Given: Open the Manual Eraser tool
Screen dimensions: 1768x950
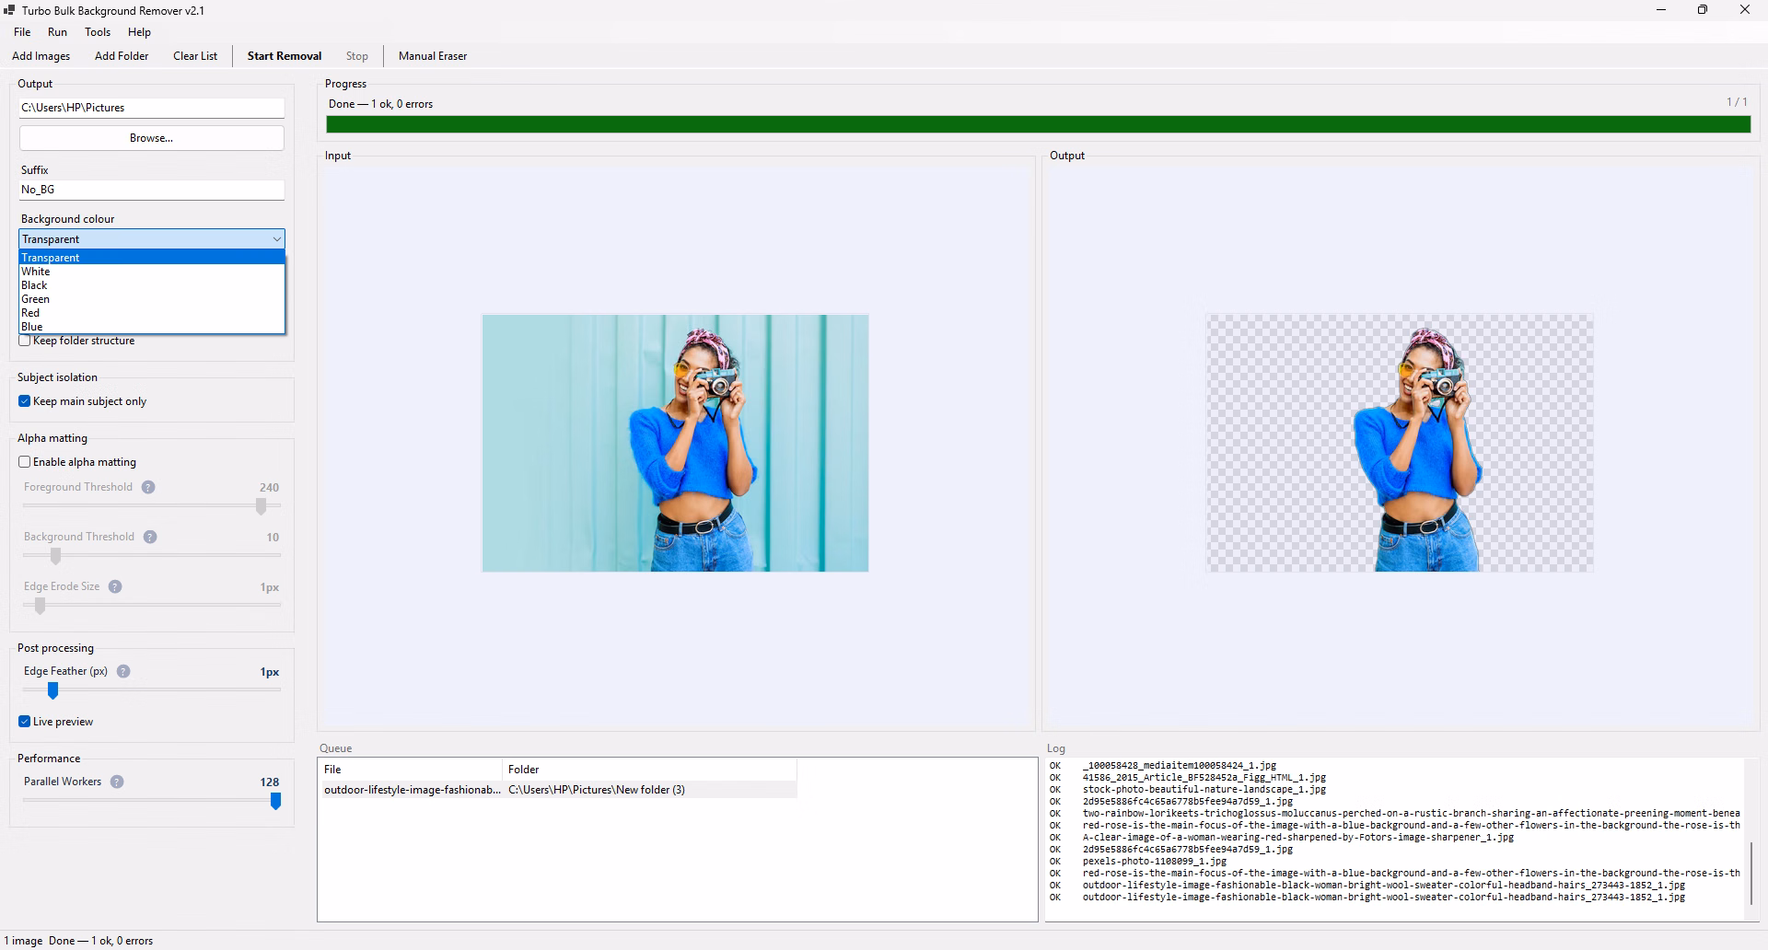Looking at the screenshot, I should (x=433, y=56).
